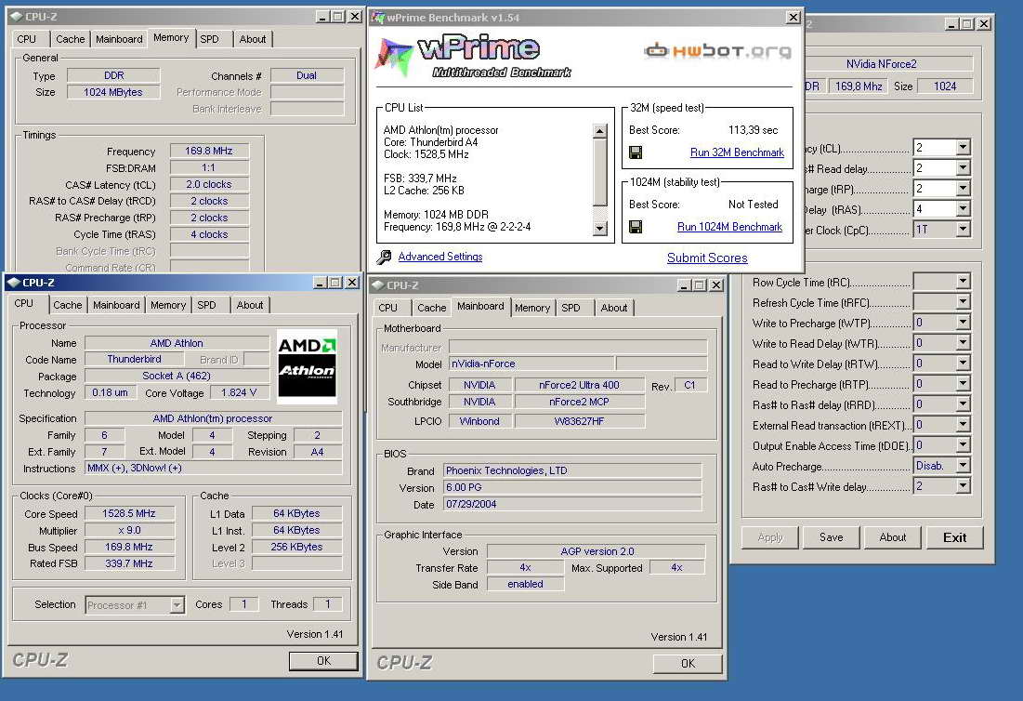The width and height of the screenshot is (1023, 701).
Task: Expand Processor #1 selection dropdown
Action: click(x=177, y=605)
